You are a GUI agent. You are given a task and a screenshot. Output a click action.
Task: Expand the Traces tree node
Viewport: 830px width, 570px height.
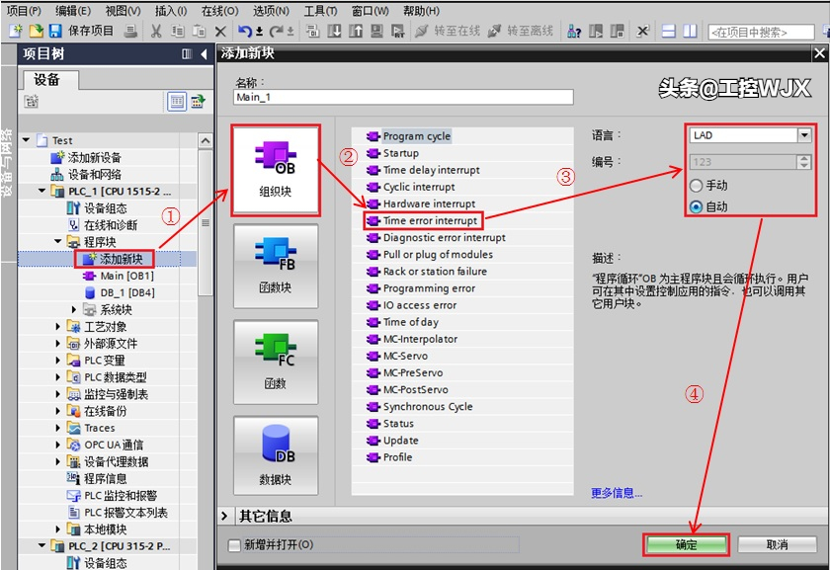[58, 428]
